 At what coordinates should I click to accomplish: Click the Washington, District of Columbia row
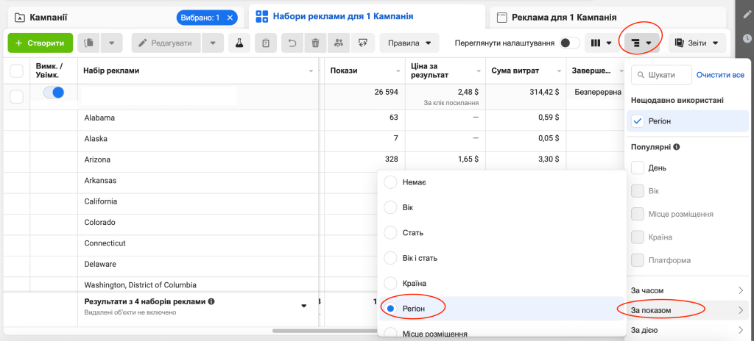(141, 285)
